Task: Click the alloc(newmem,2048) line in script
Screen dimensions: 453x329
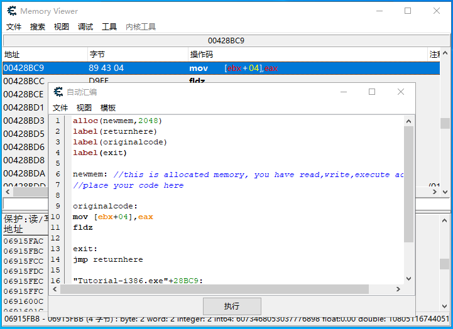Action: click(117, 121)
